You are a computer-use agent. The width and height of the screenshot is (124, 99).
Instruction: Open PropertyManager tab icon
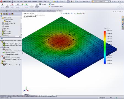click(4, 14)
